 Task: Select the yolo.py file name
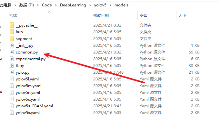coord(23,72)
